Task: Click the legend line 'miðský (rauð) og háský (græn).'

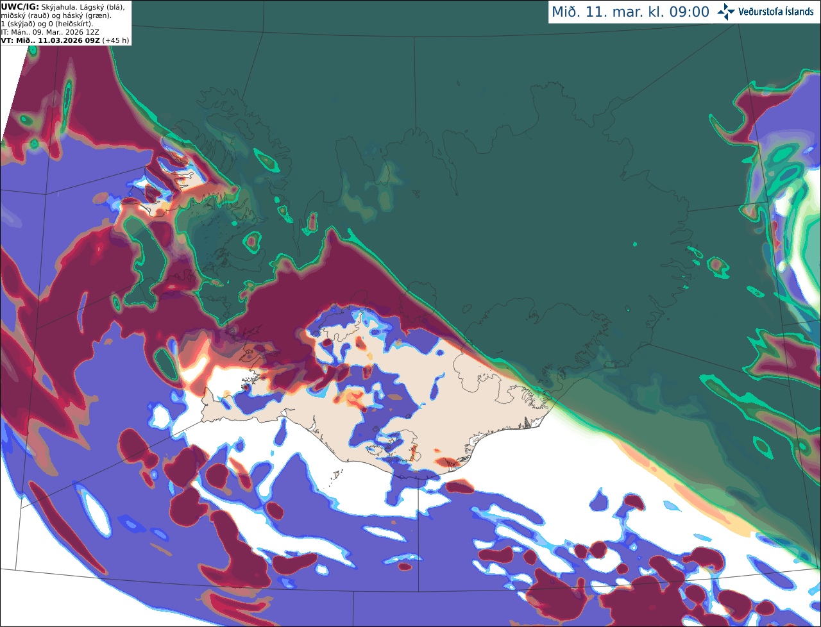Action: [x=56, y=15]
